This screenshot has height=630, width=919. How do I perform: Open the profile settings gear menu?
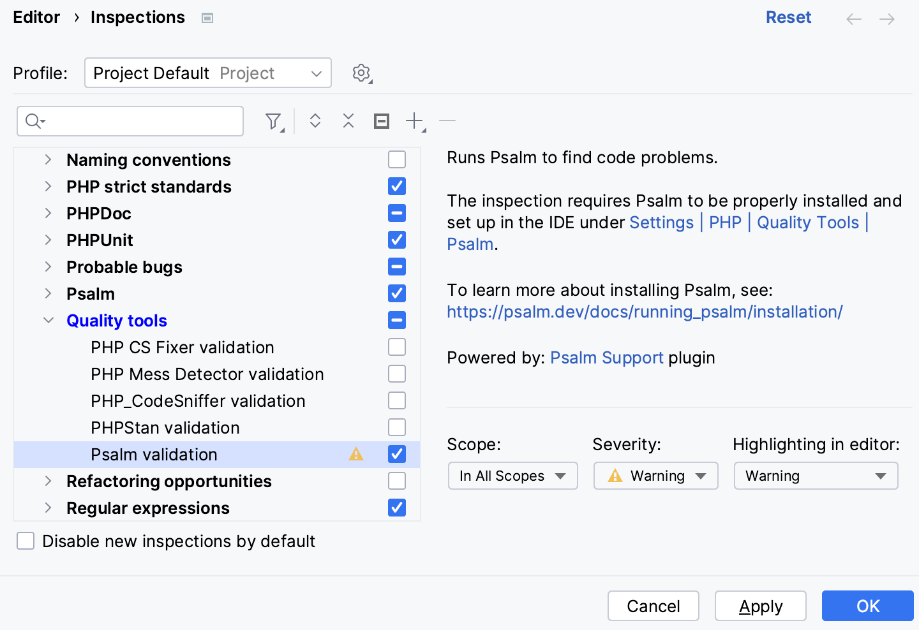361,73
